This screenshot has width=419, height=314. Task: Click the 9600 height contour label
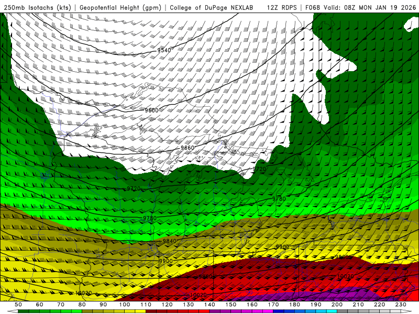tap(151, 110)
